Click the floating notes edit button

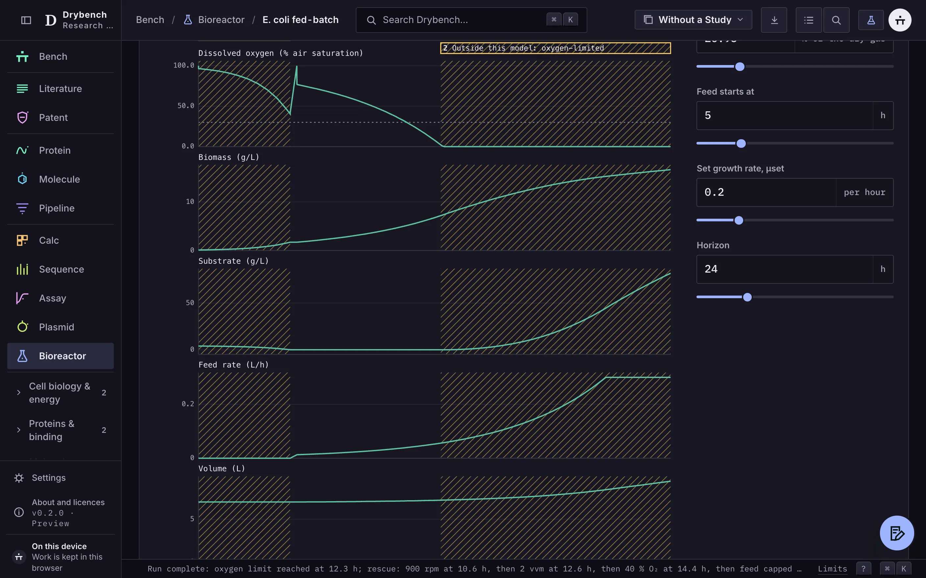point(897,533)
